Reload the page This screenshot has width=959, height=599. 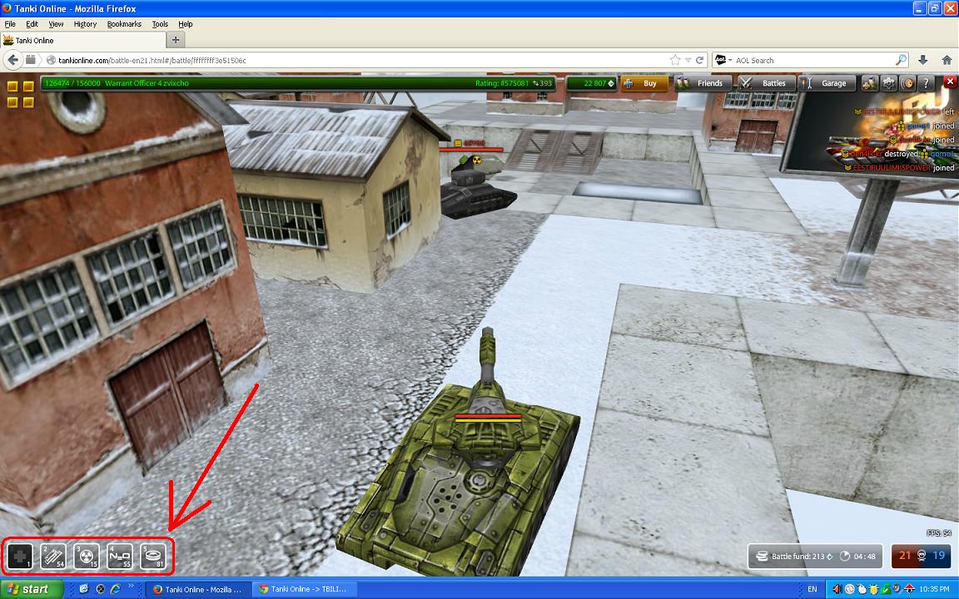[x=699, y=60]
